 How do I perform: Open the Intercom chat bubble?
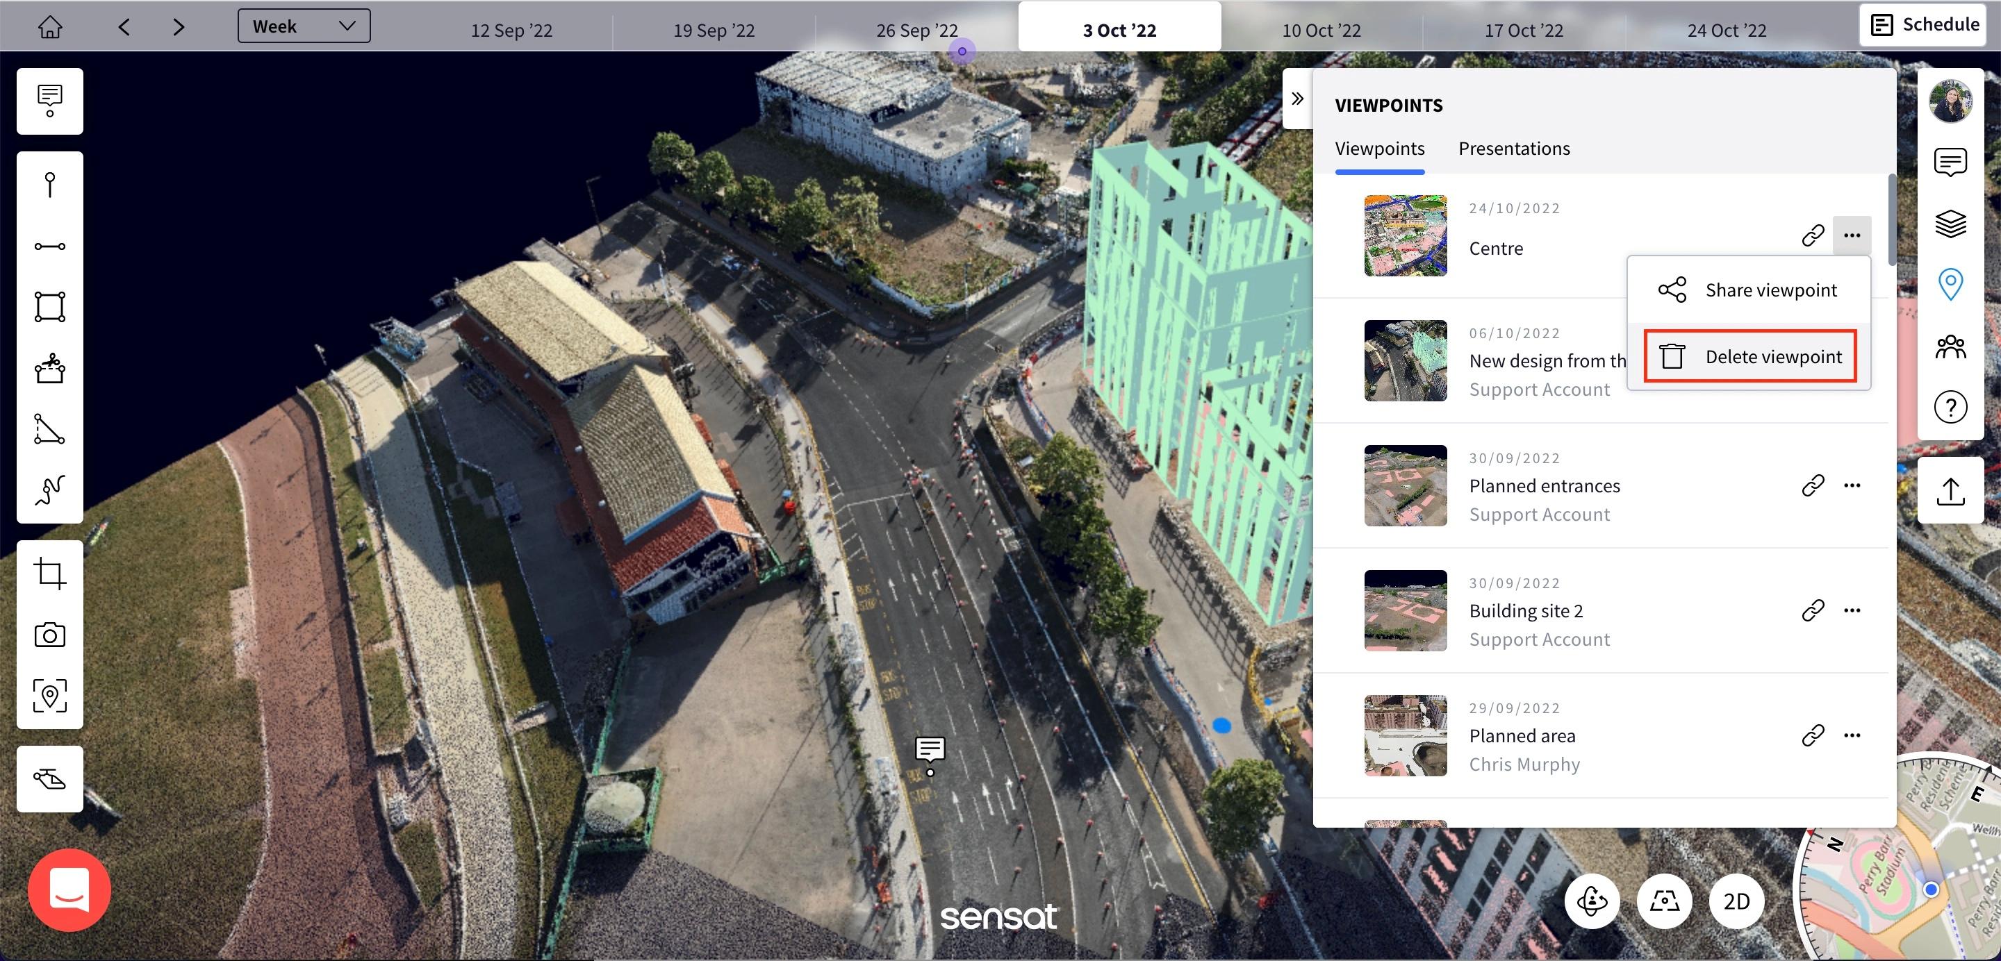point(69,889)
